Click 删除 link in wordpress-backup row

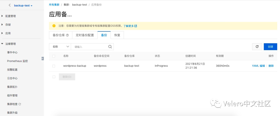[271, 66]
